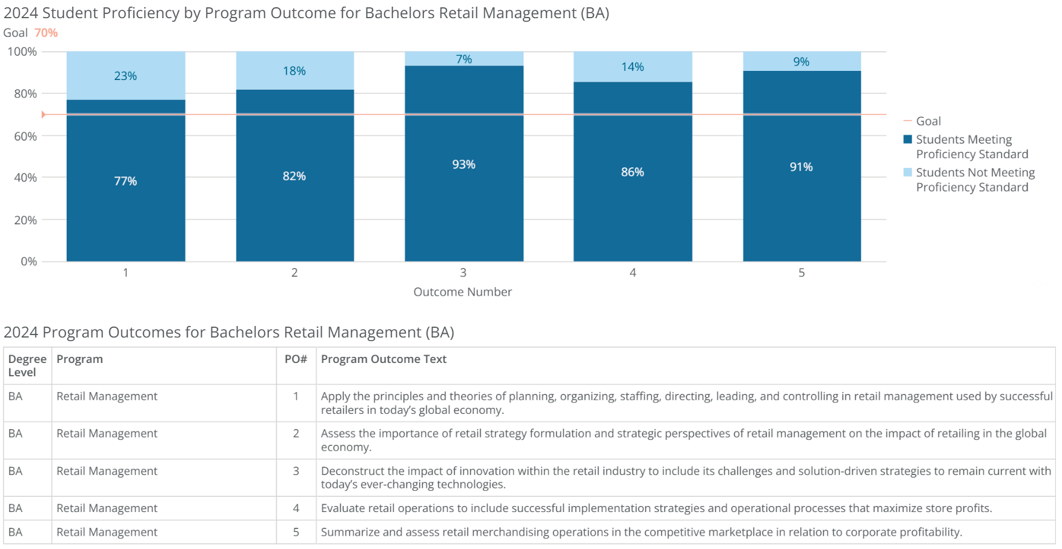Click the 93% data label on Outcome 3

(463, 164)
